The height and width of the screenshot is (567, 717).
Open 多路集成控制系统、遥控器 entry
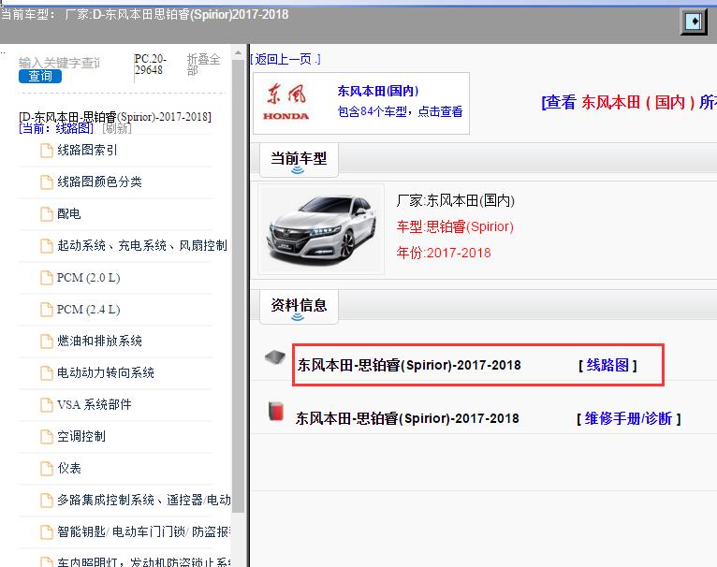click(143, 500)
